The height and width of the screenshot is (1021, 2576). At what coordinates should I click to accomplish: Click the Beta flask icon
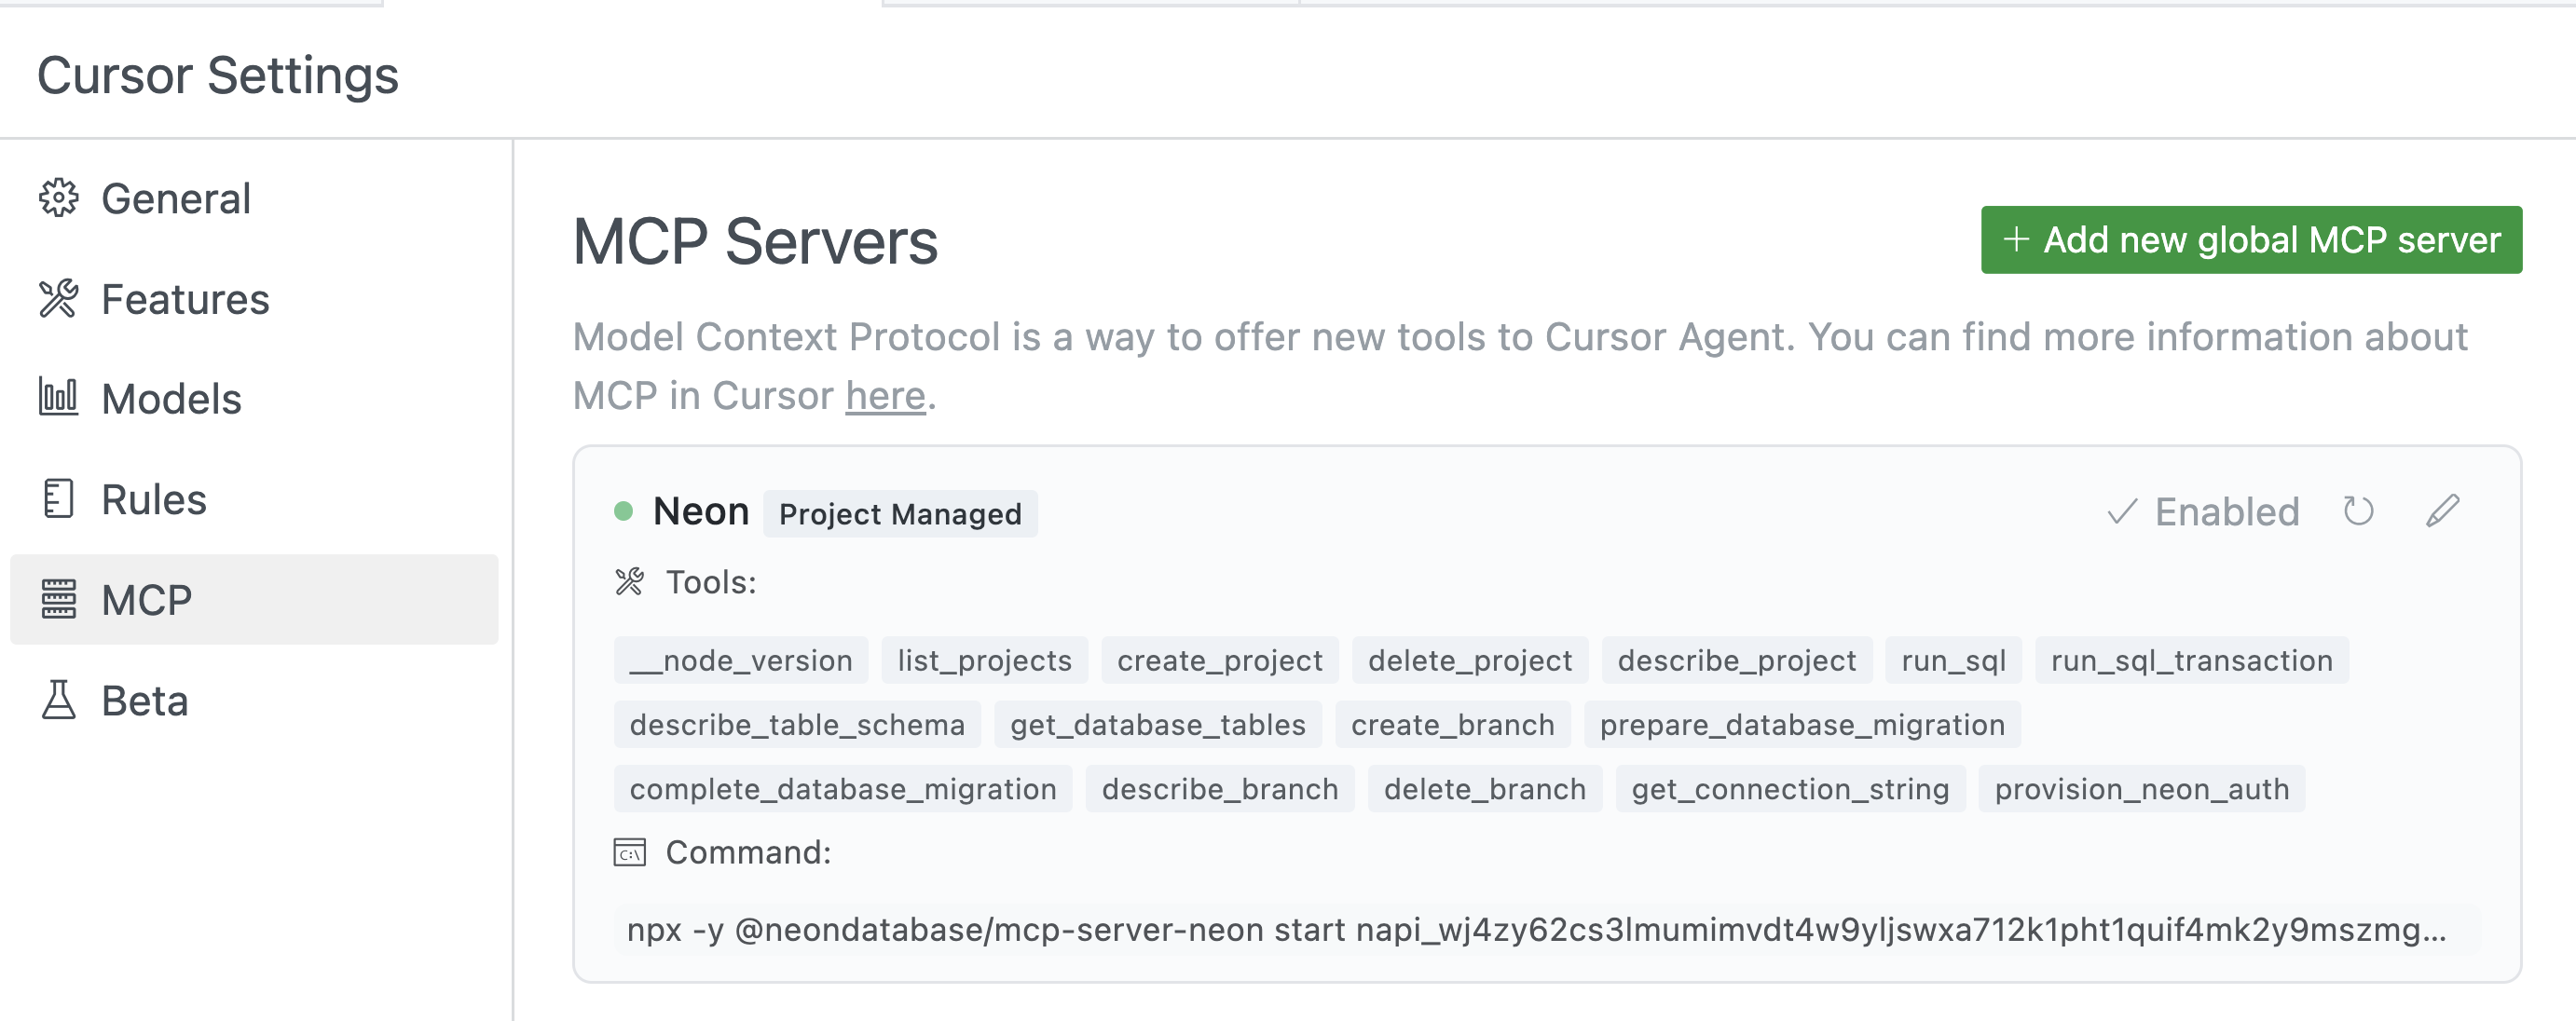[x=58, y=700]
